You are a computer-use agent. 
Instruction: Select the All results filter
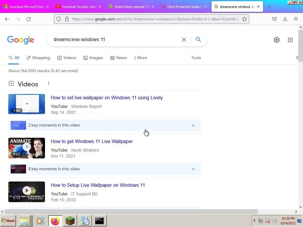click(x=14, y=58)
